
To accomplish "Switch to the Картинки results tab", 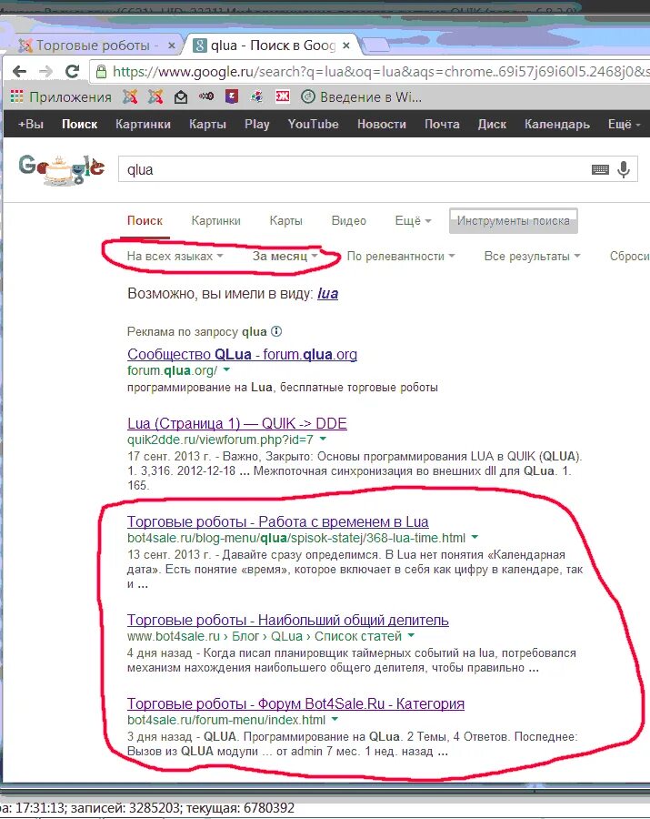I will pyautogui.click(x=216, y=220).
